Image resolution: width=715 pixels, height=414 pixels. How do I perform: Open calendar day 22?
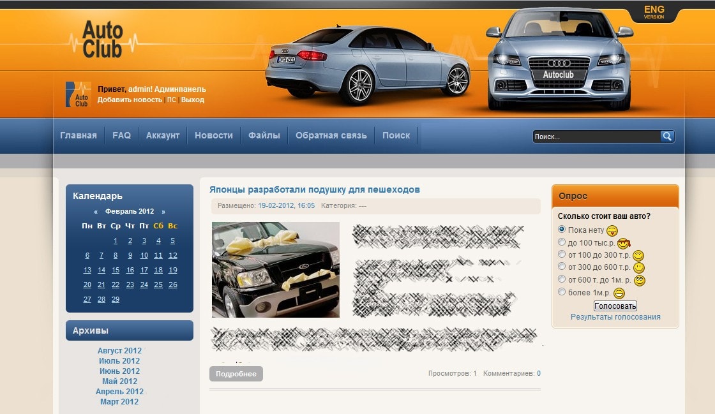pyautogui.click(x=116, y=285)
